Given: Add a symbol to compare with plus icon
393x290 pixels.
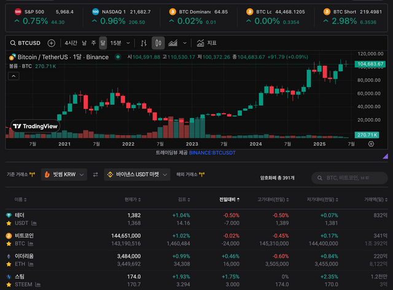Looking at the screenshot, I should click(52, 43).
